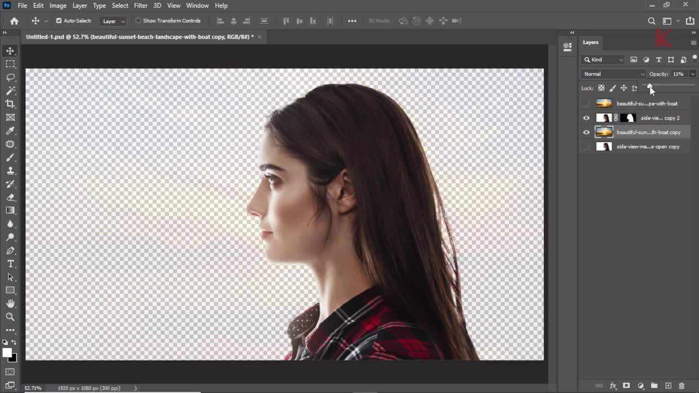The image size is (699, 393).
Task: Select the Rectangular Marquee tool
Action: (x=10, y=64)
